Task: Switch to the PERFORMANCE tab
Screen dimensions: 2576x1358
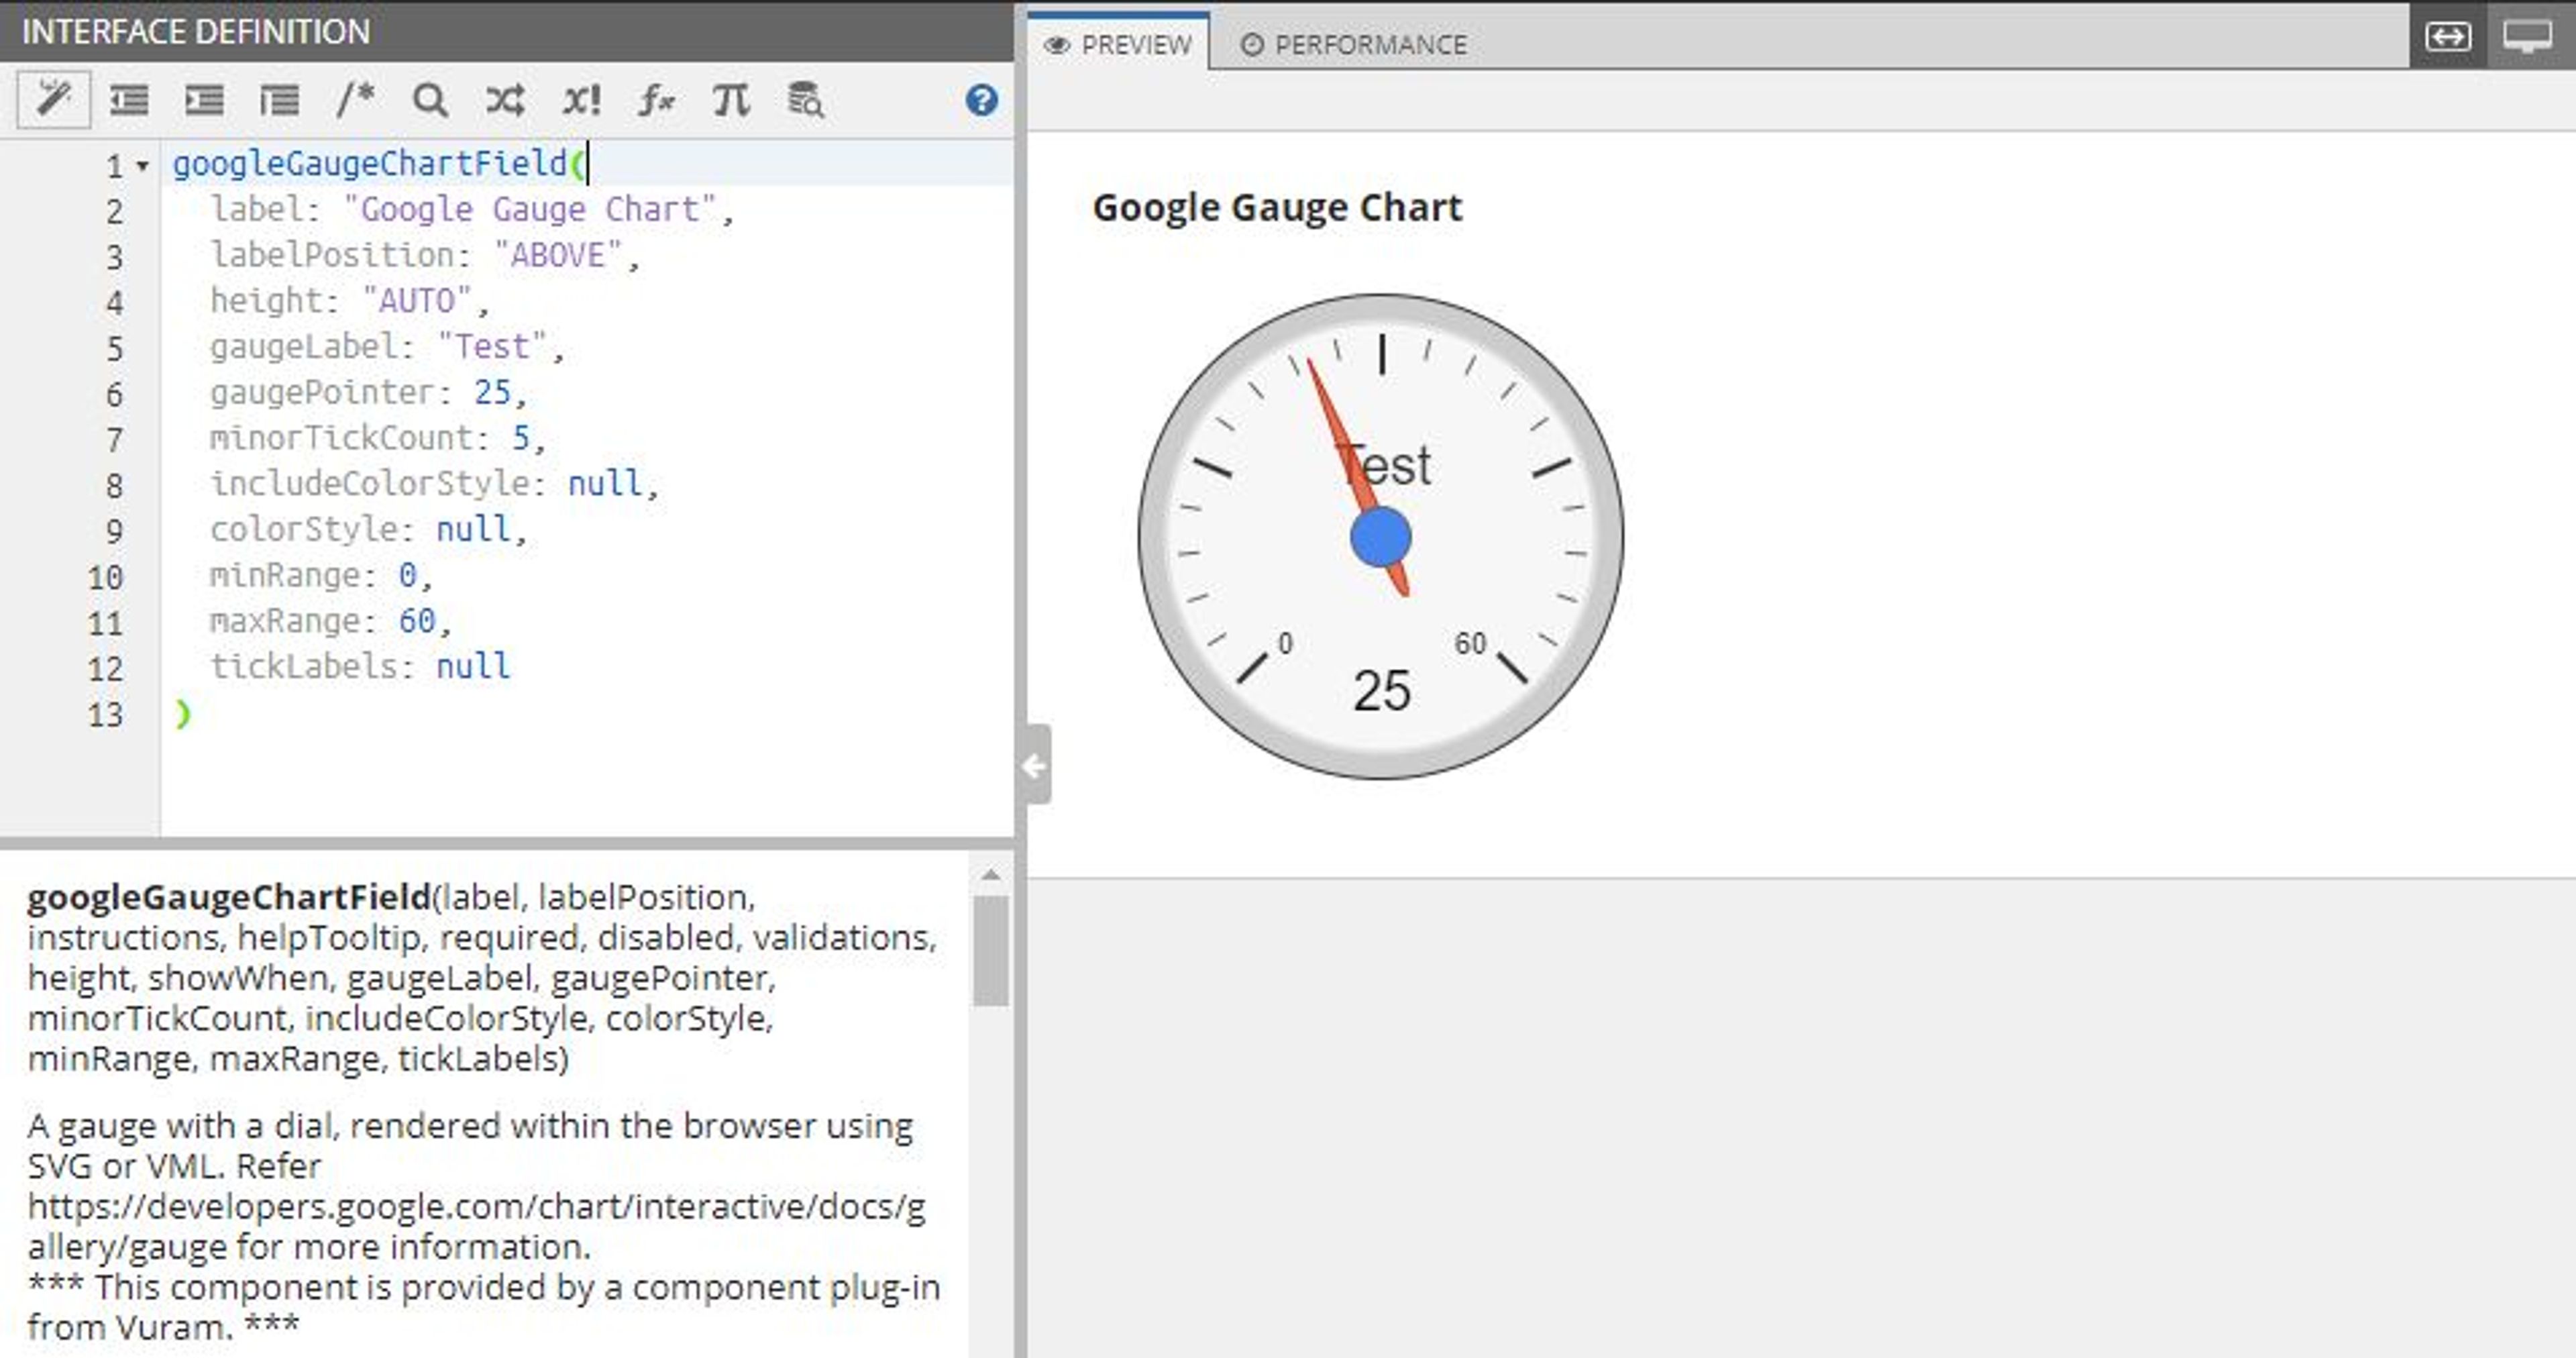Action: tap(1354, 44)
